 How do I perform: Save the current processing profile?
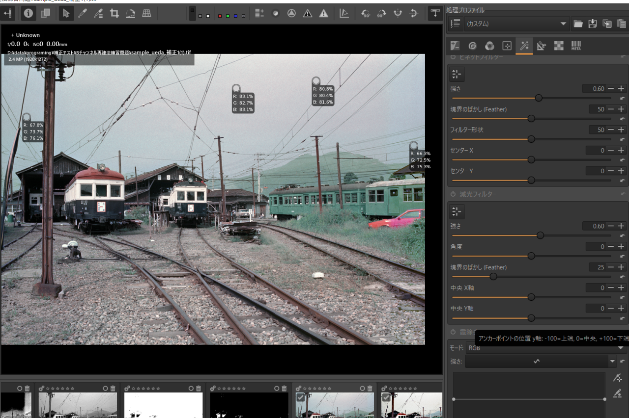point(593,24)
